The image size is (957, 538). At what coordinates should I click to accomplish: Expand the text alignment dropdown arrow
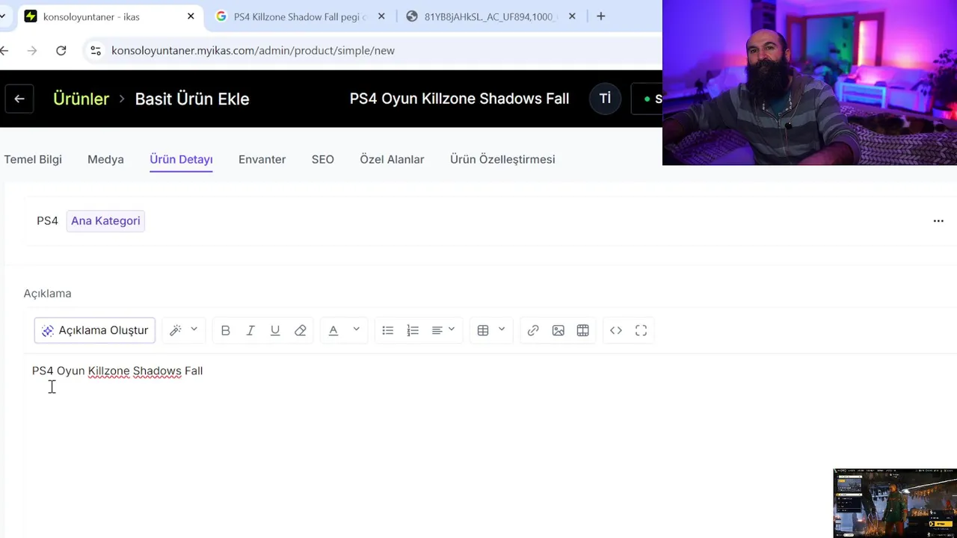pyautogui.click(x=452, y=330)
